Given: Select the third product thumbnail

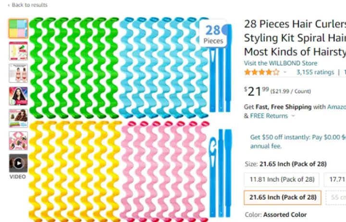Looking at the screenshot, I should click(18, 74).
